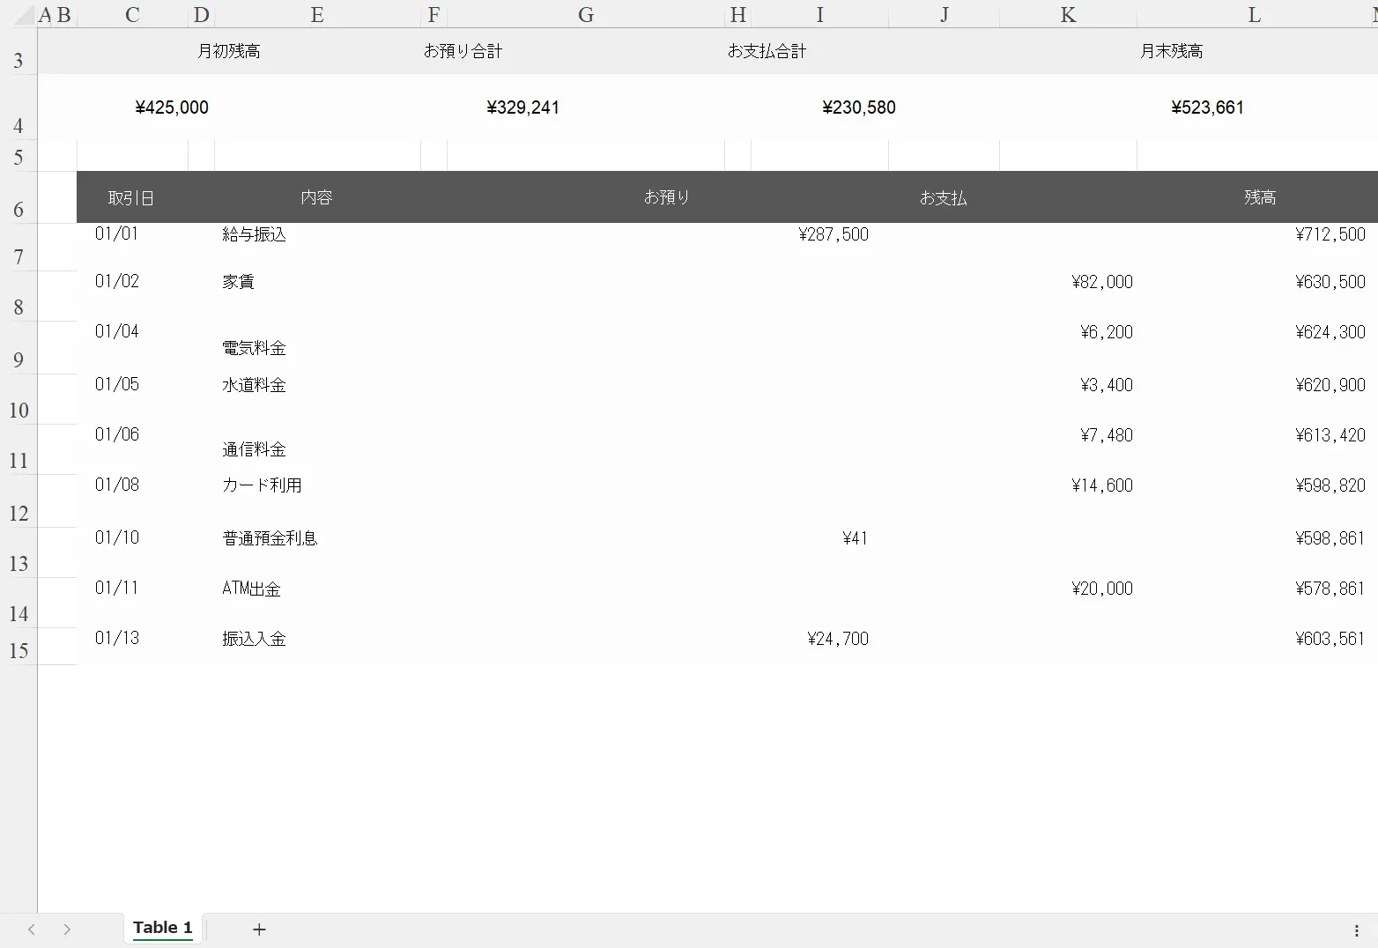Select column E header

click(x=317, y=14)
